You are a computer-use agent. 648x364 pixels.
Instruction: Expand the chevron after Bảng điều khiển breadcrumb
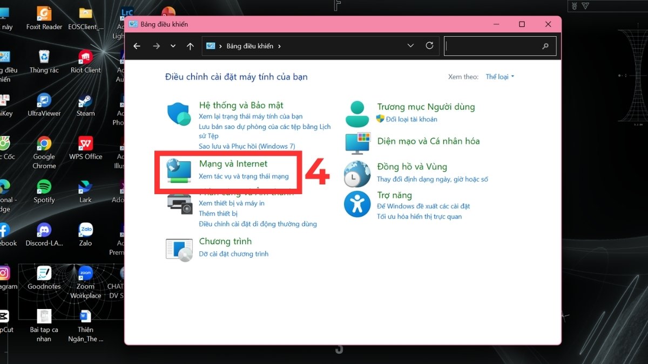[279, 46]
